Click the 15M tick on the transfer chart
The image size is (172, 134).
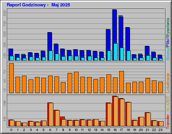[x=5, y=104]
